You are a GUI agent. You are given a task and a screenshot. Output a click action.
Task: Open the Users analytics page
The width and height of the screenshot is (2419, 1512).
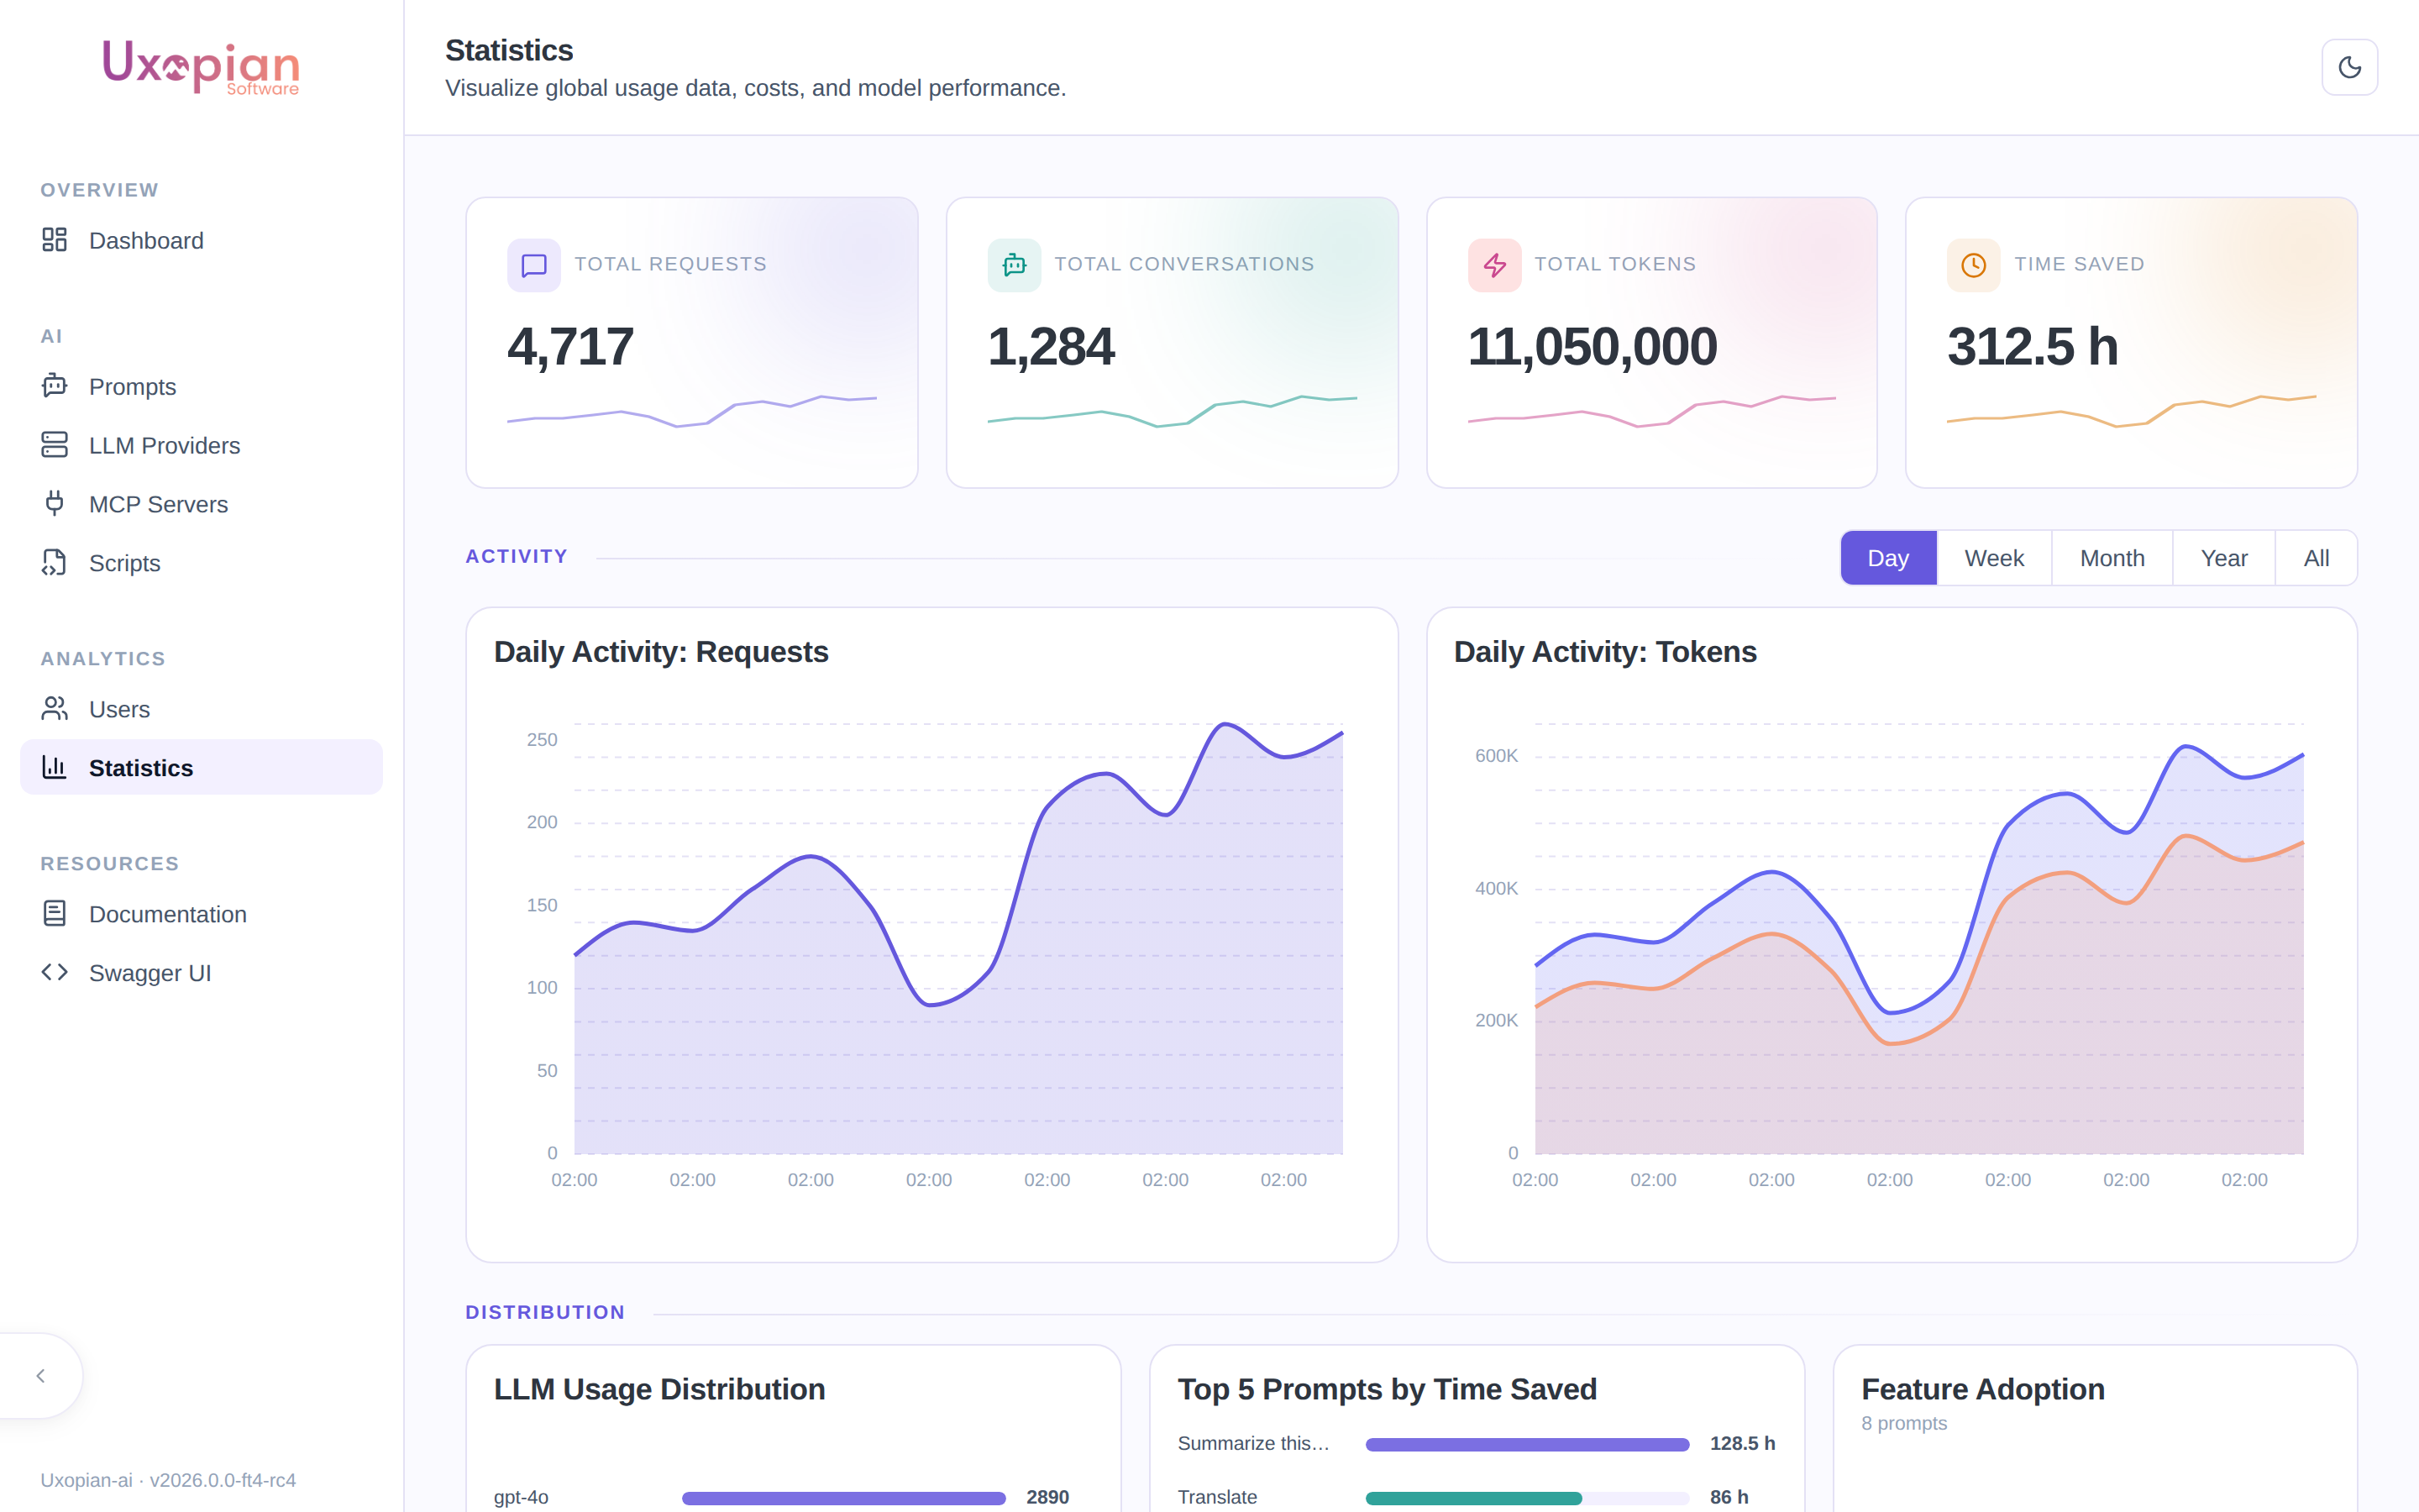point(201,709)
